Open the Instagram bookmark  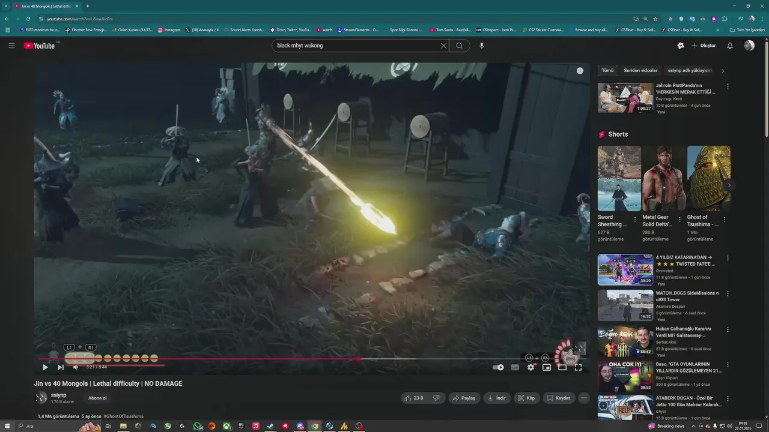coord(169,29)
